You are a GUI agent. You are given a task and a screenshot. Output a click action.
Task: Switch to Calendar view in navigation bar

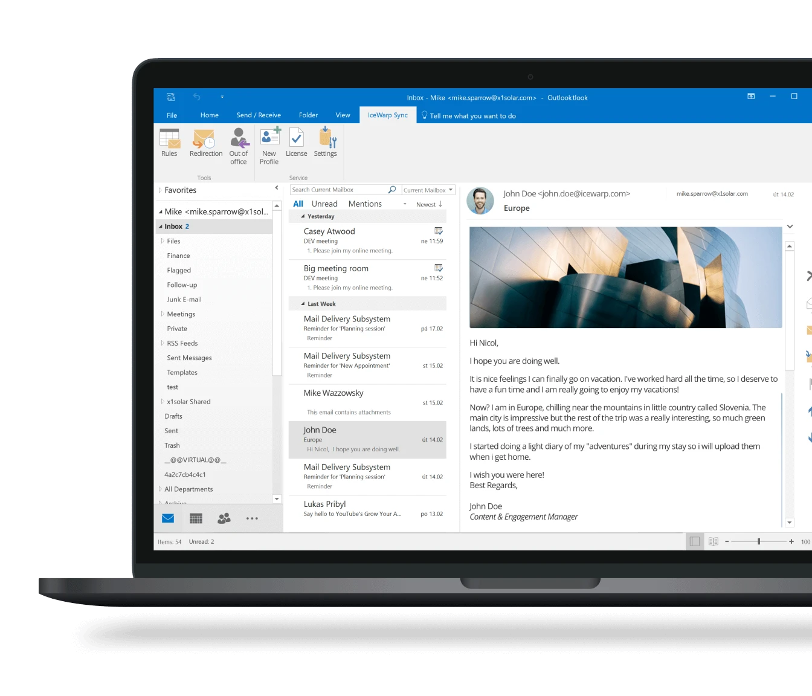[x=196, y=518]
